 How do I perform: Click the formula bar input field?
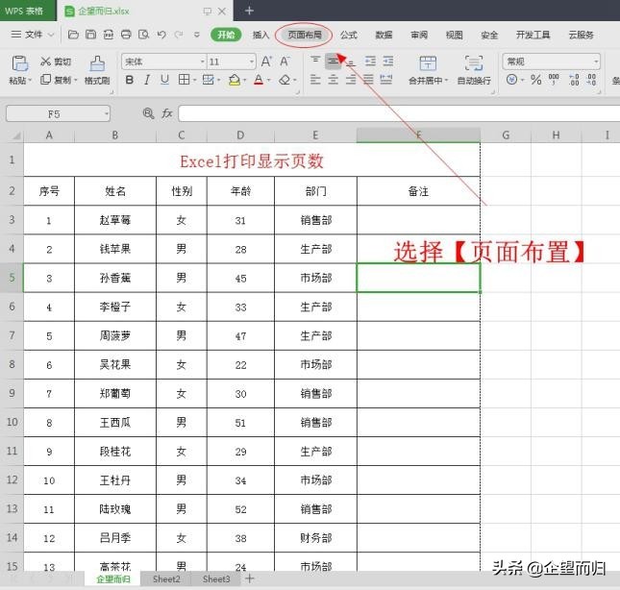pos(399,113)
